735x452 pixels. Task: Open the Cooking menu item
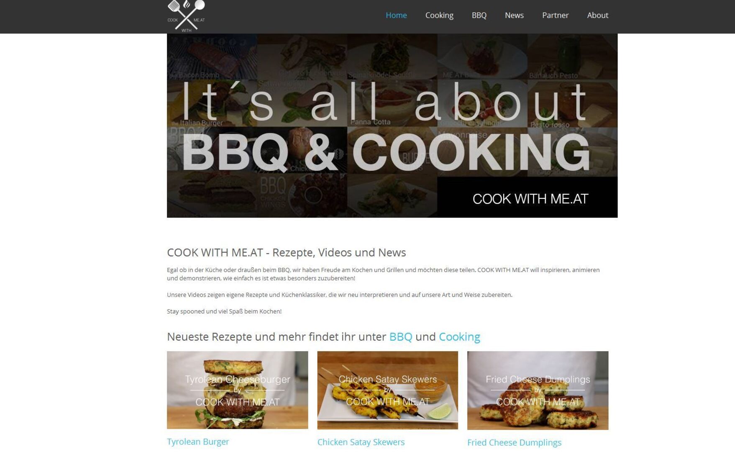(x=439, y=15)
